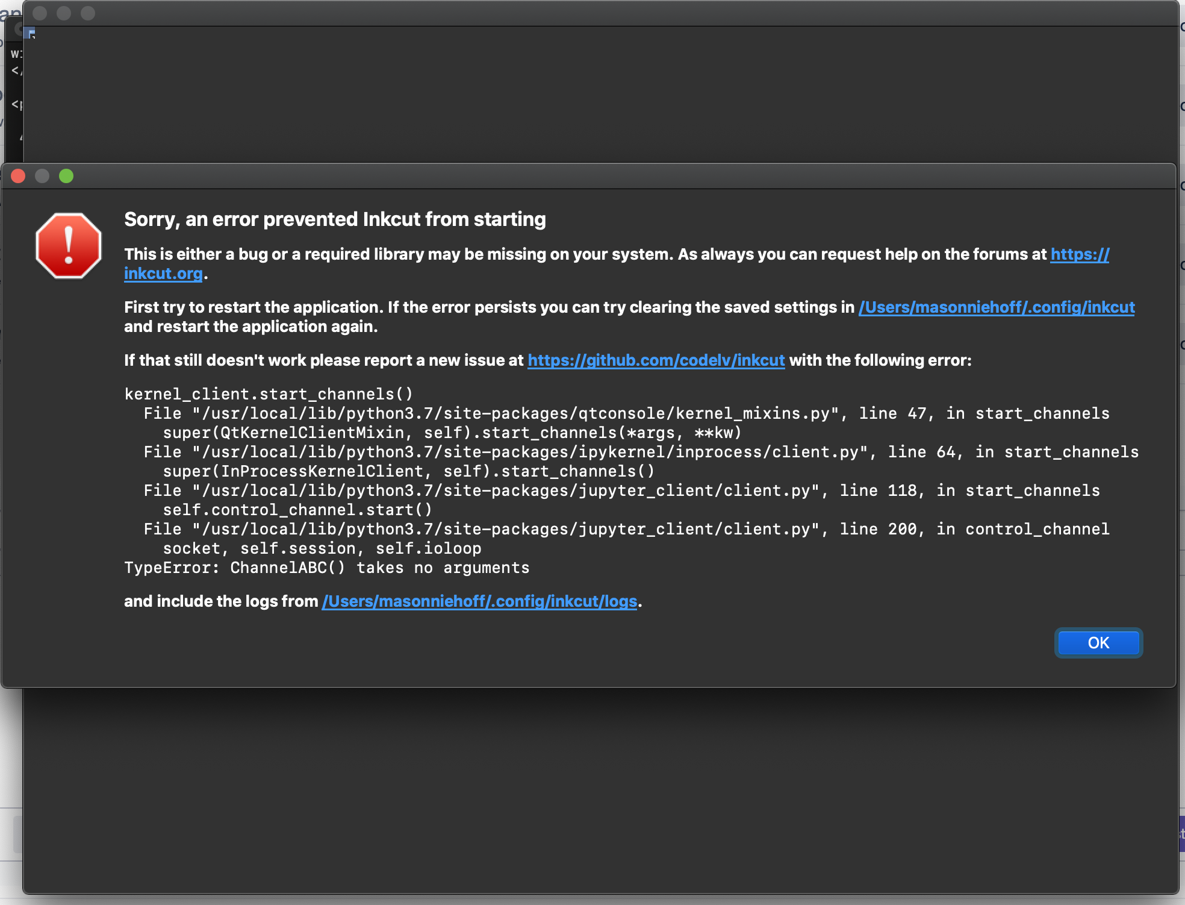
Task: Click grey minimize button on error dialog
Action: pyautogui.click(x=42, y=176)
